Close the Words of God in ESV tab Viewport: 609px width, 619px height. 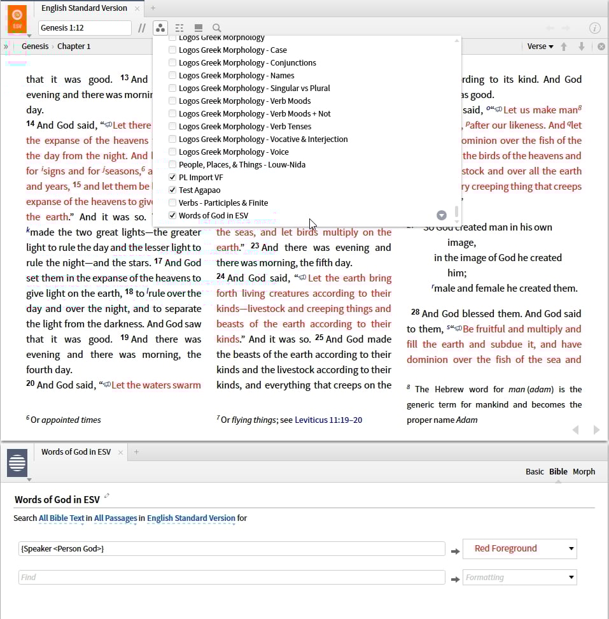point(121,452)
